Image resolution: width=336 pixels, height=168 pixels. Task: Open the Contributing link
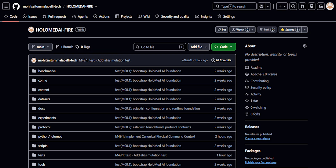tap(257, 81)
